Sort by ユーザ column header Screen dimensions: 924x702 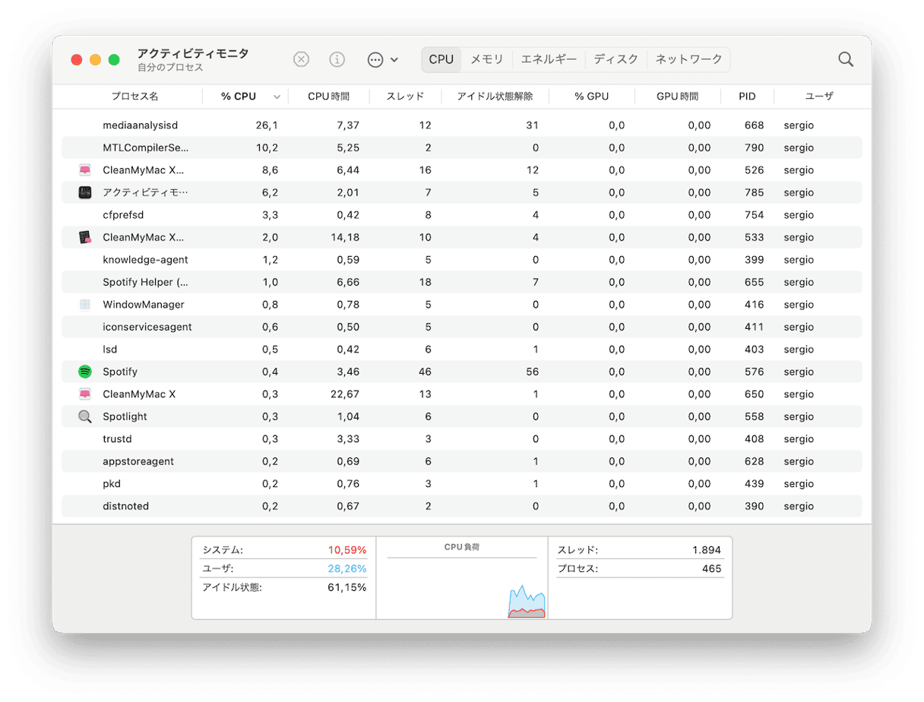click(819, 96)
